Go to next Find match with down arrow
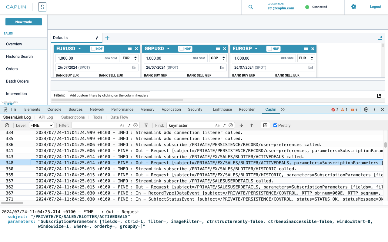 (241, 125)
